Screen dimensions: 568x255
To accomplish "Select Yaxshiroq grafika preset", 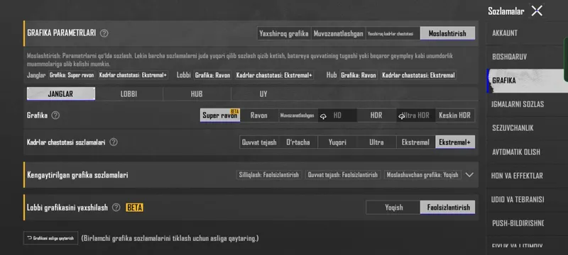I will 284,33.
